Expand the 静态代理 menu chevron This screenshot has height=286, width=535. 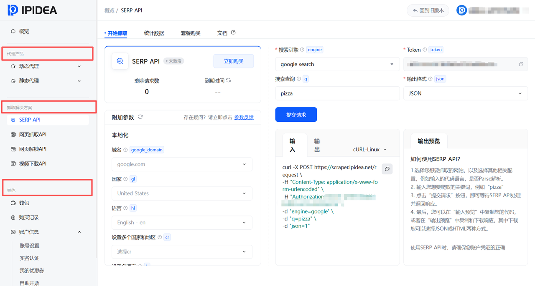click(x=79, y=81)
